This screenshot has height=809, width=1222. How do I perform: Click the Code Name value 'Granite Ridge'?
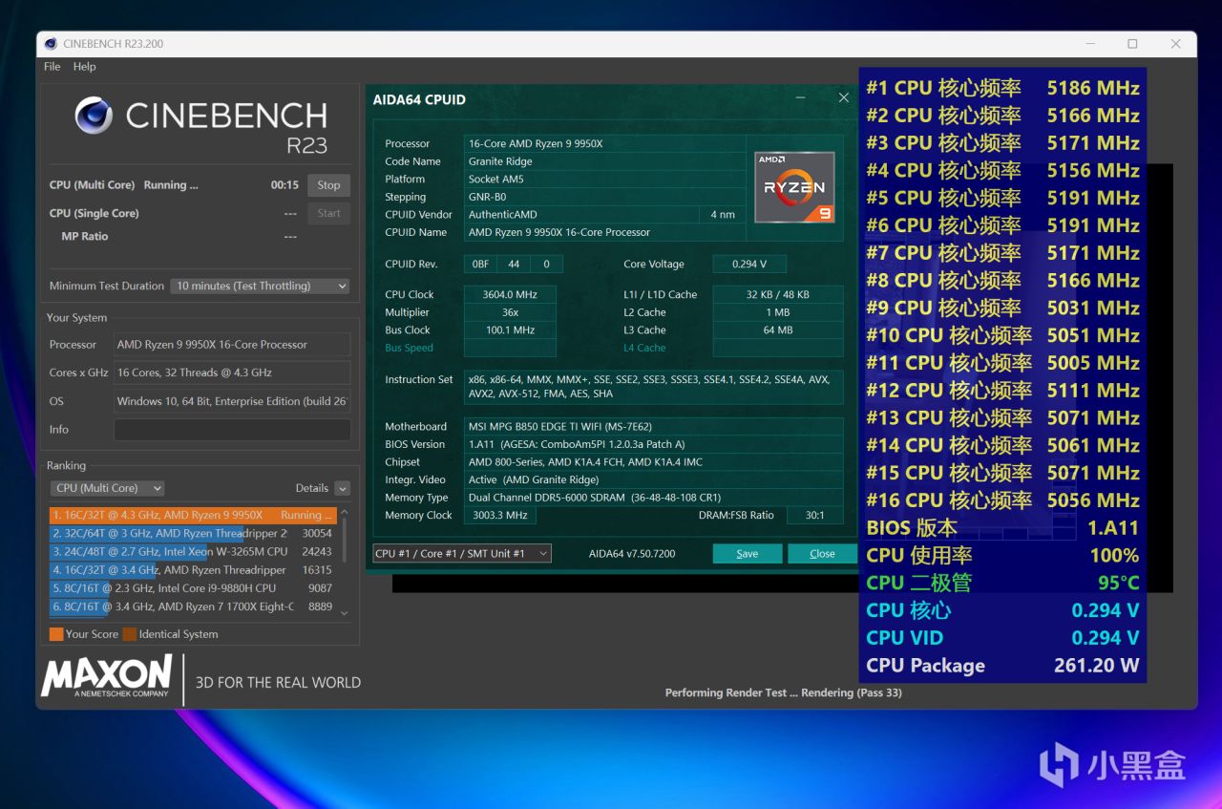point(605,161)
